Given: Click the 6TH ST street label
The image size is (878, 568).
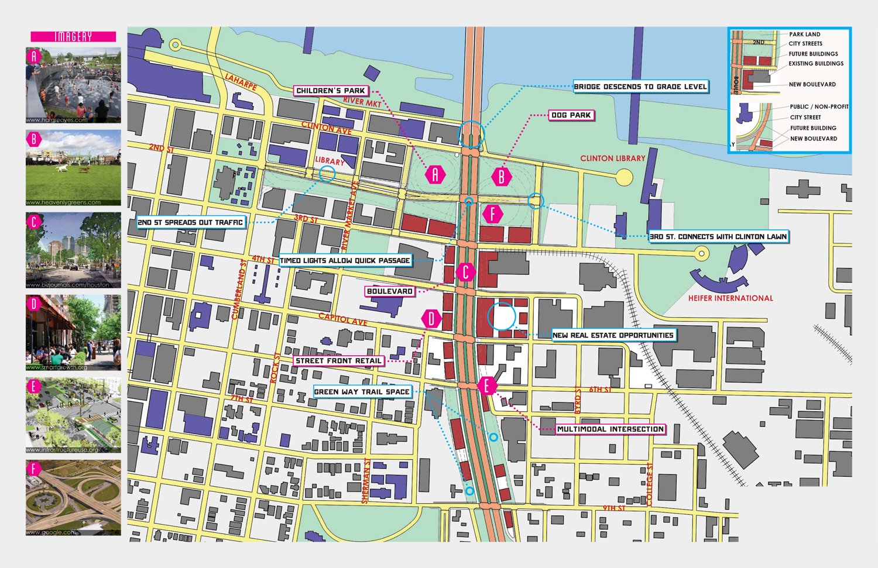Looking at the screenshot, I should pos(601,389).
